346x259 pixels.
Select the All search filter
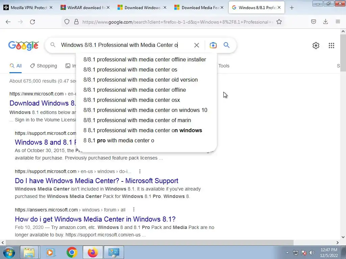[16, 66]
